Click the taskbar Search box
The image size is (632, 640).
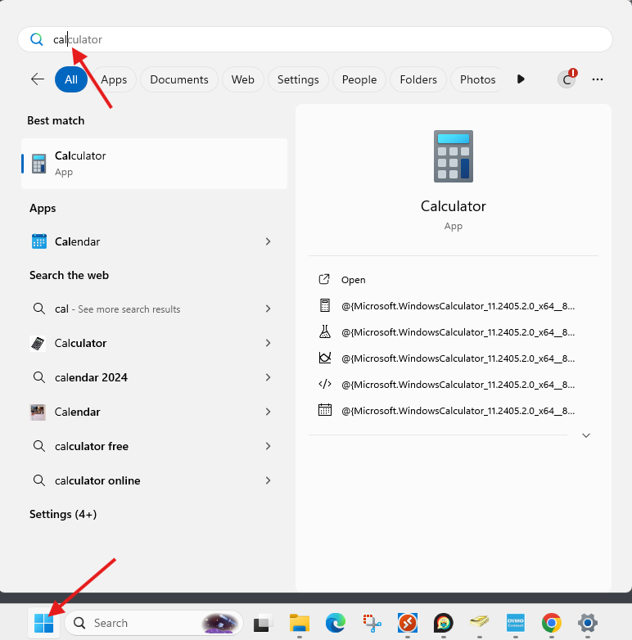(x=154, y=623)
